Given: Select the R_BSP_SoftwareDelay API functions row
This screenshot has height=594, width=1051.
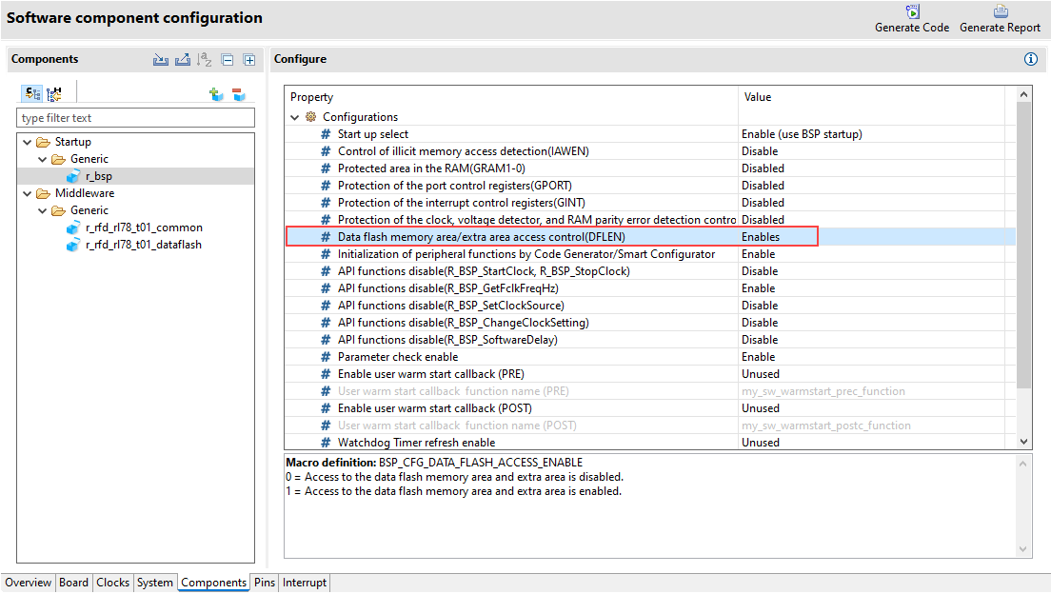Looking at the screenshot, I should coord(650,340).
